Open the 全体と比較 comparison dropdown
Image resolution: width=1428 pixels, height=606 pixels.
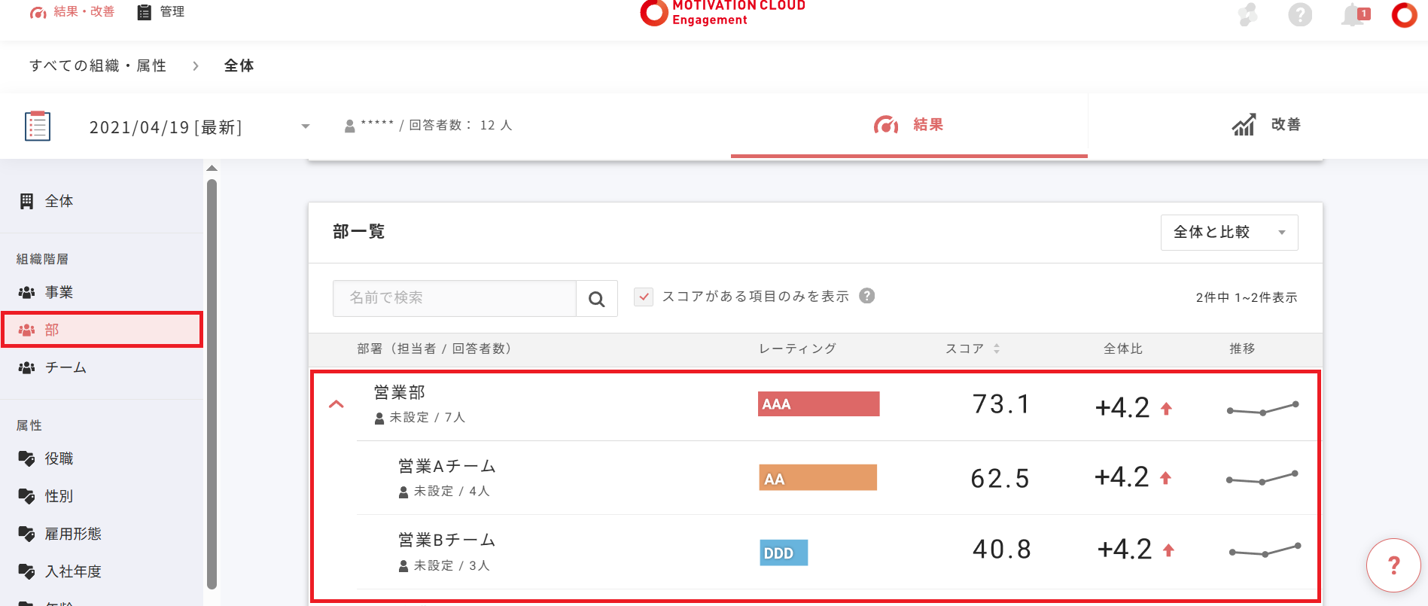(x=1229, y=232)
